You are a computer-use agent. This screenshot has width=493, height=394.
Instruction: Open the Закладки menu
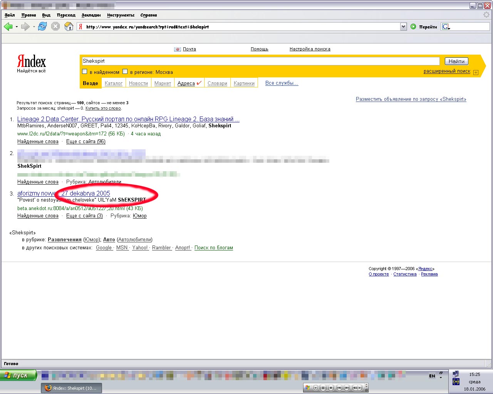pyautogui.click(x=91, y=15)
